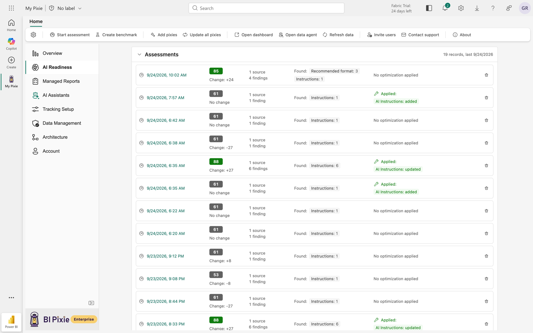Open Architecture in sidebar

pyautogui.click(x=62, y=137)
